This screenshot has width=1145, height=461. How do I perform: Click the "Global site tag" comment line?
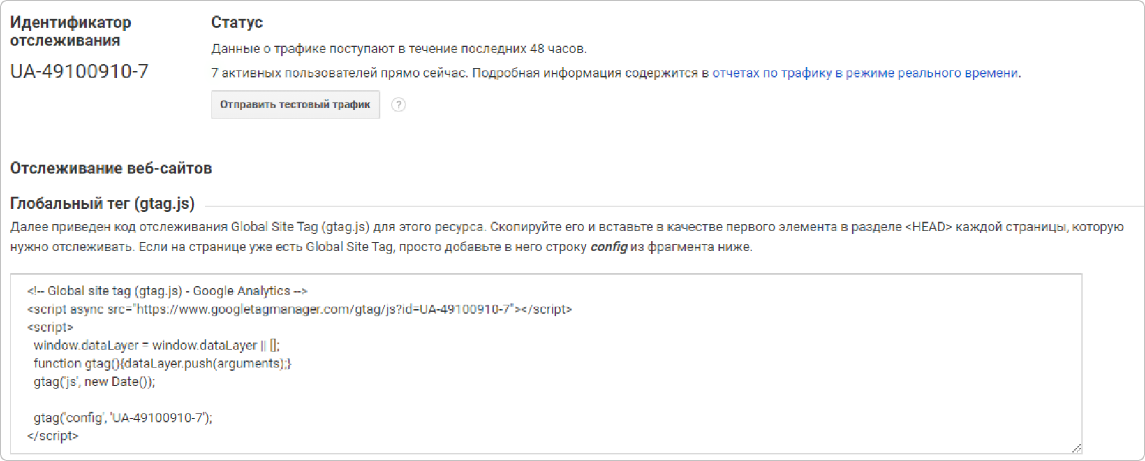167,291
